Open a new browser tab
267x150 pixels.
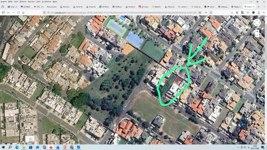(259, 7)
